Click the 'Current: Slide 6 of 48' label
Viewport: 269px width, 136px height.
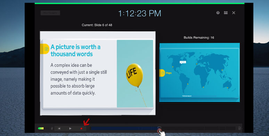coord(97,25)
